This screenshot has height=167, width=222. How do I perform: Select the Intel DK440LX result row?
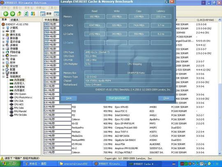click(131, 115)
